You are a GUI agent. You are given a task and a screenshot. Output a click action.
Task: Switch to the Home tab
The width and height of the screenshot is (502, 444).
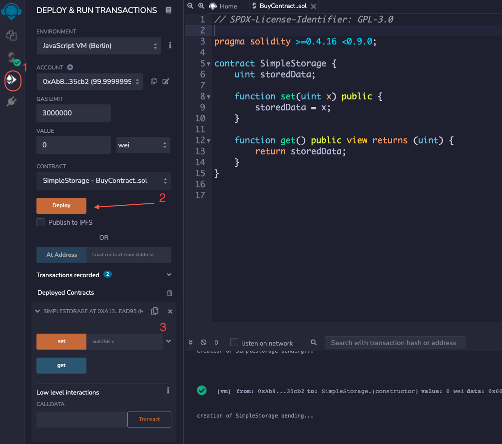click(x=223, y=6)
